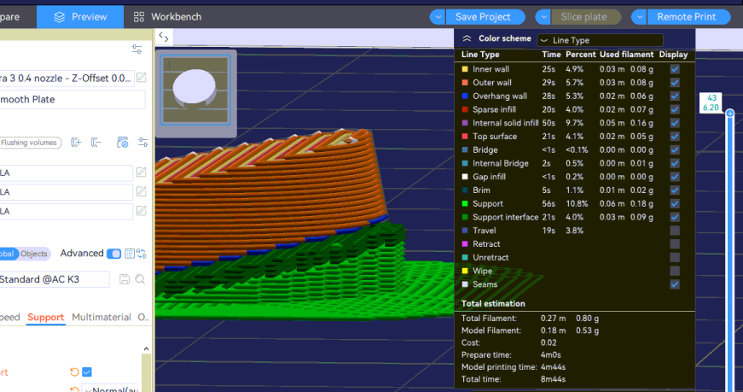The width and height of the screenshot is (743, 392).
Task: Switch to the Workbench tab
Action: tap(167, 17)
